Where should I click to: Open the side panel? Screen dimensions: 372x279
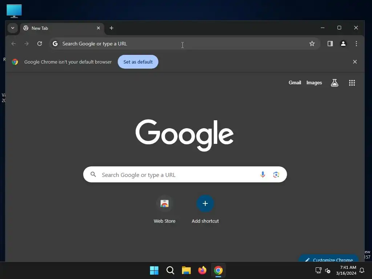pyautogui.click(x=330, y=44)
